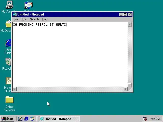Click inside the Notepad text area
Image resolution: width=163 pixels, height=122 pixels.
(70, 55)
